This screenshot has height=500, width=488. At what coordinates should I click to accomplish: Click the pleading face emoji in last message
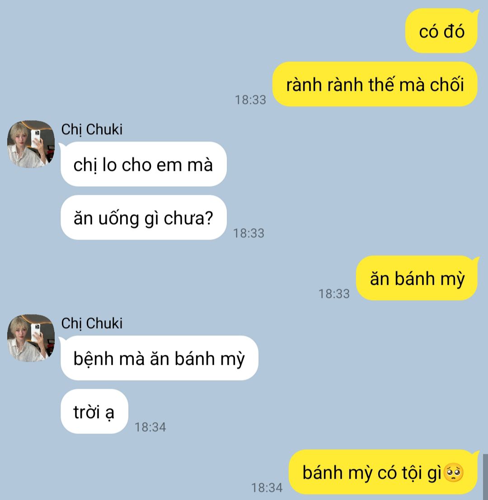pos(454,472)
